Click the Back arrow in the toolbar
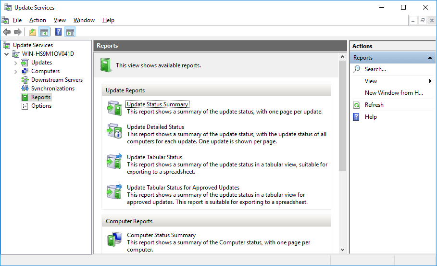This screenshot has width=437, height=266. click(7, 32)
